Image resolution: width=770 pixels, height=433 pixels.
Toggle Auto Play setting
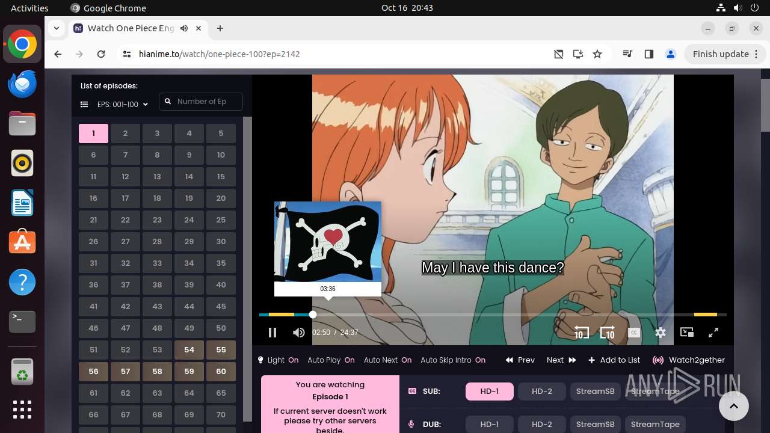331,360
